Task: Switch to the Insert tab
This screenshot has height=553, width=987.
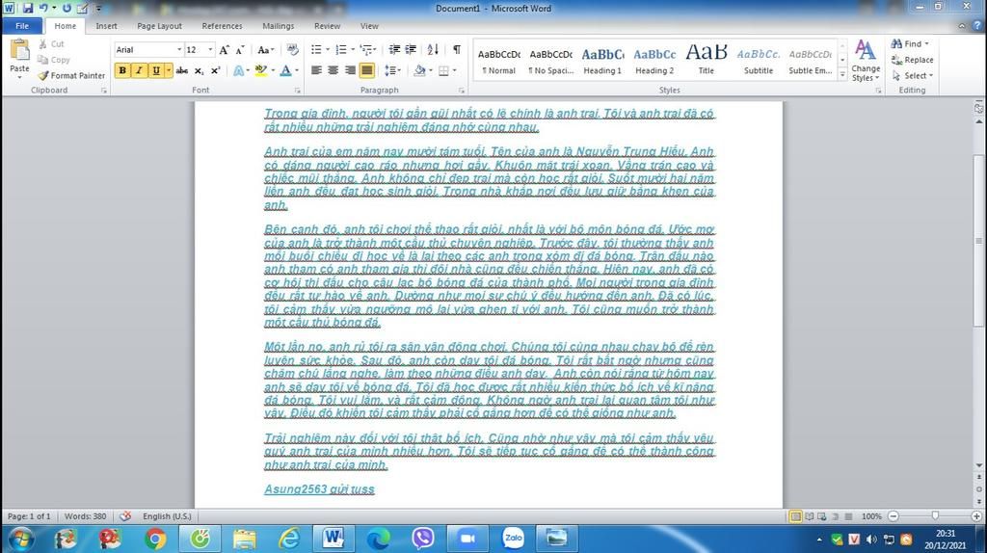Action: click(x=106, y=26)
